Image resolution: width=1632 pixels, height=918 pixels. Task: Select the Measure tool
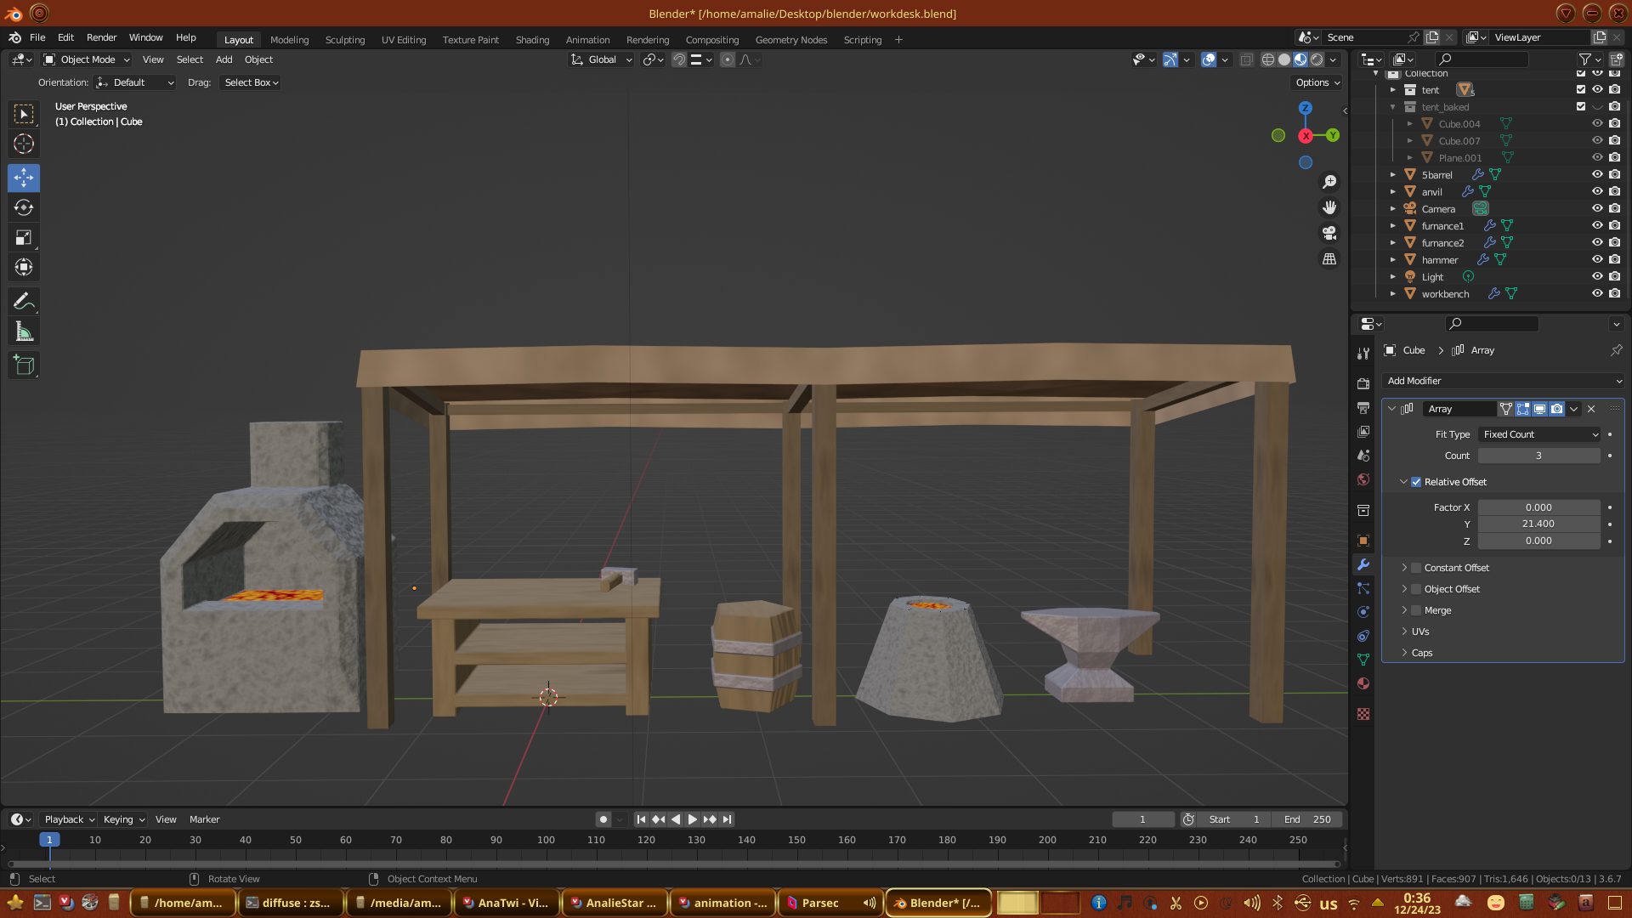(x=24, y=332)
